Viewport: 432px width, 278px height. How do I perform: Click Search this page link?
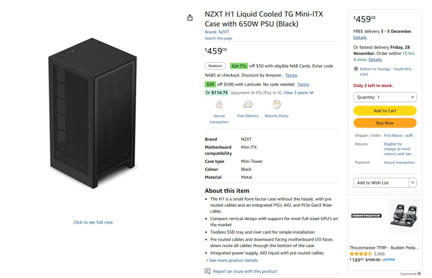click(x=218, y=38)
